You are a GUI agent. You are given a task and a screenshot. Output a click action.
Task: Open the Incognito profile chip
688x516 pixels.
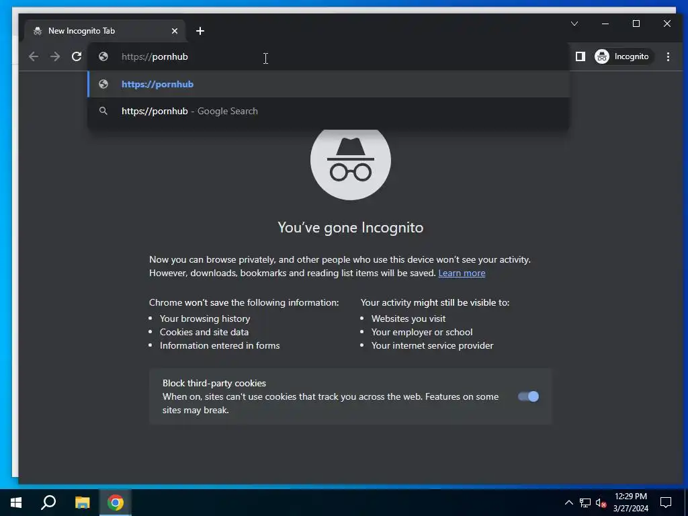[623, 56]
